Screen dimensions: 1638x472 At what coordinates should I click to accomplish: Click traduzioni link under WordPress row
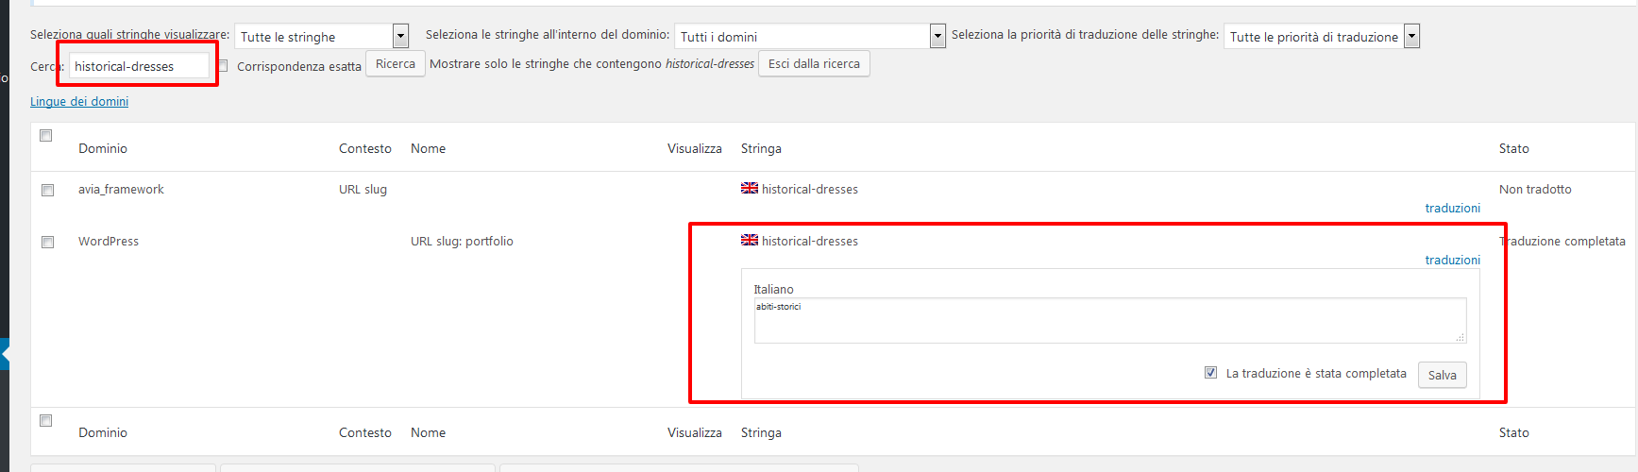[x=1452, y=261]
